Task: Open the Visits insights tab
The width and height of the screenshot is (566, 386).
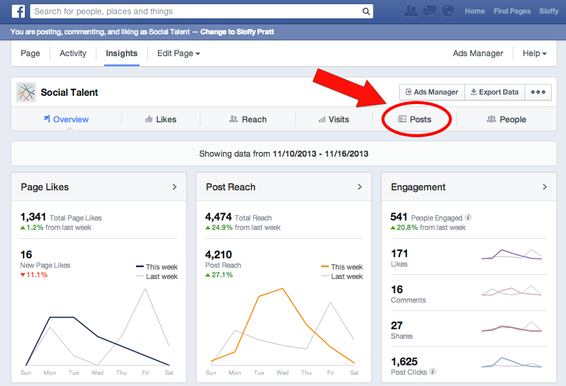Action: (x=334, y=119)
